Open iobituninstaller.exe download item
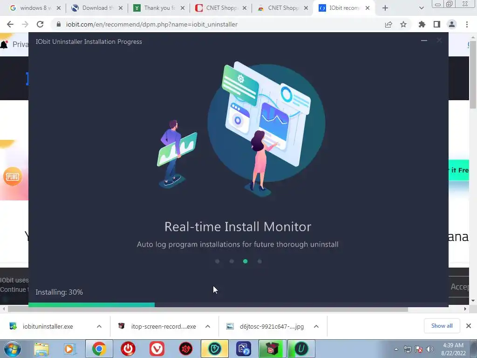This screenshot has width=477, height=358. tap(48, 326)
